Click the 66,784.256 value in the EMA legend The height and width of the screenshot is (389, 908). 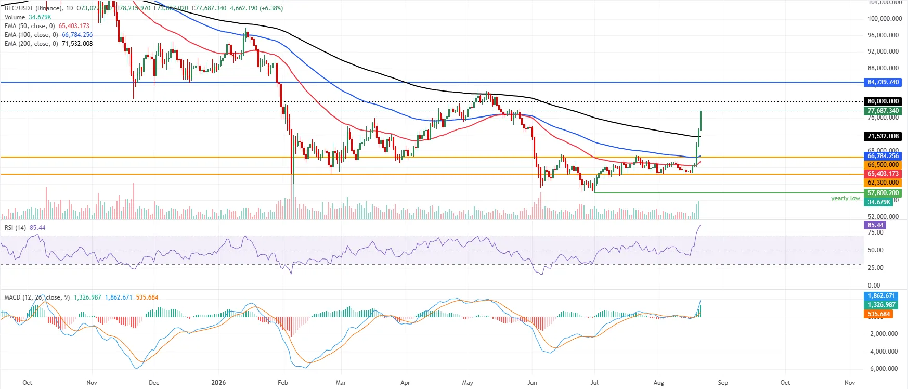click(77, 35)
